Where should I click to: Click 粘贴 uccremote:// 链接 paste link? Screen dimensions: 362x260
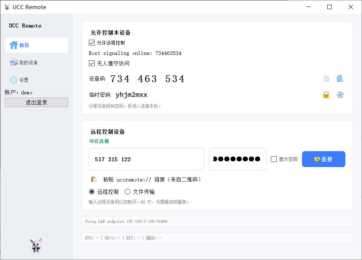[x=152, y=180]
